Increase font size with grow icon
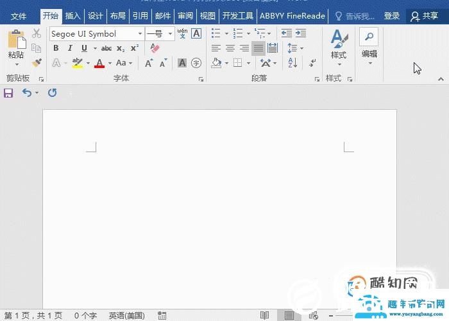Viewport: 449px width, 321px height. click(149, 63)
